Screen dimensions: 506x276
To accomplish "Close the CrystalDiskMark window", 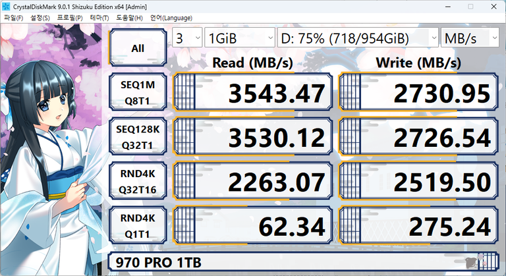I will (493, 7).
